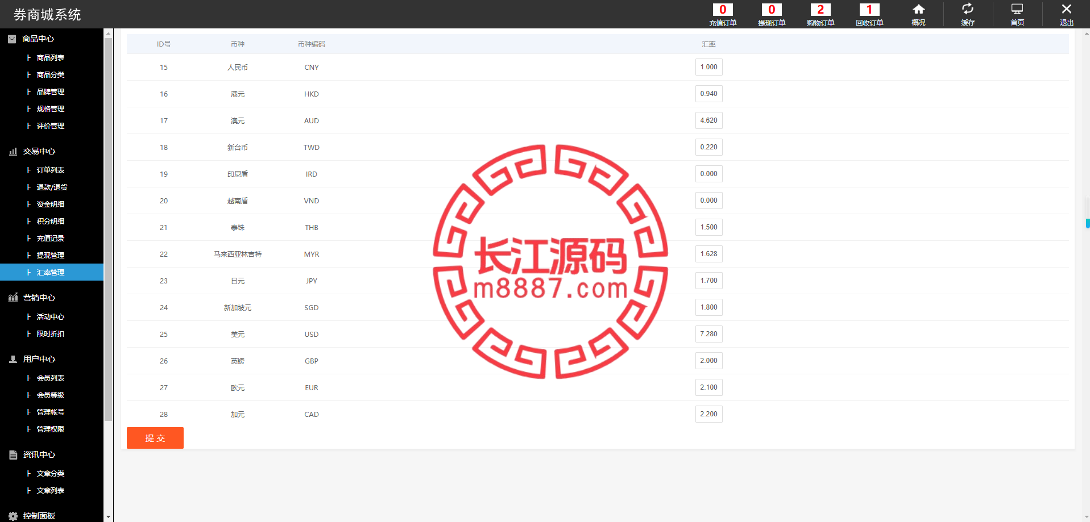Screen dimensions: 1090x522
Task: Go to 退款/退货 page
Action: [52, 187]
